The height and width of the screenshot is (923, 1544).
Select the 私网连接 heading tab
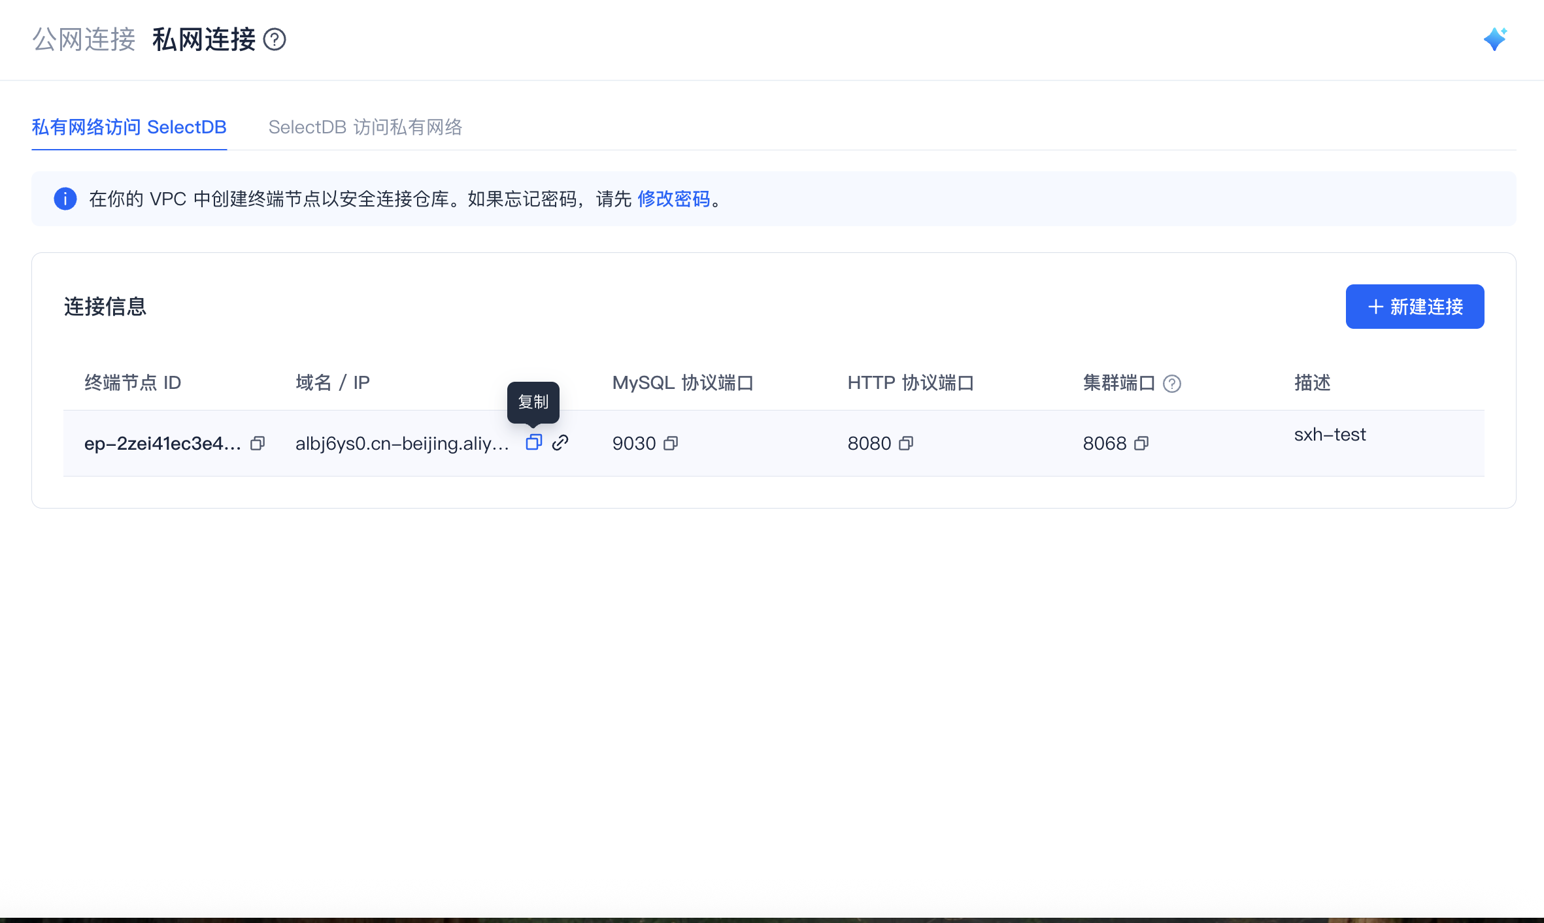point(204,39)
